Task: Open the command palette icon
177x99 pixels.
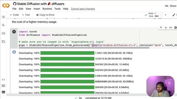Action: 3,86
